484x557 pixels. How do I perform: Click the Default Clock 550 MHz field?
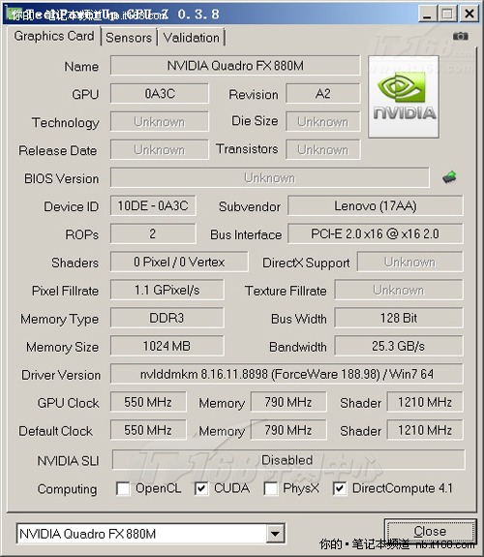tap(148, 430)
